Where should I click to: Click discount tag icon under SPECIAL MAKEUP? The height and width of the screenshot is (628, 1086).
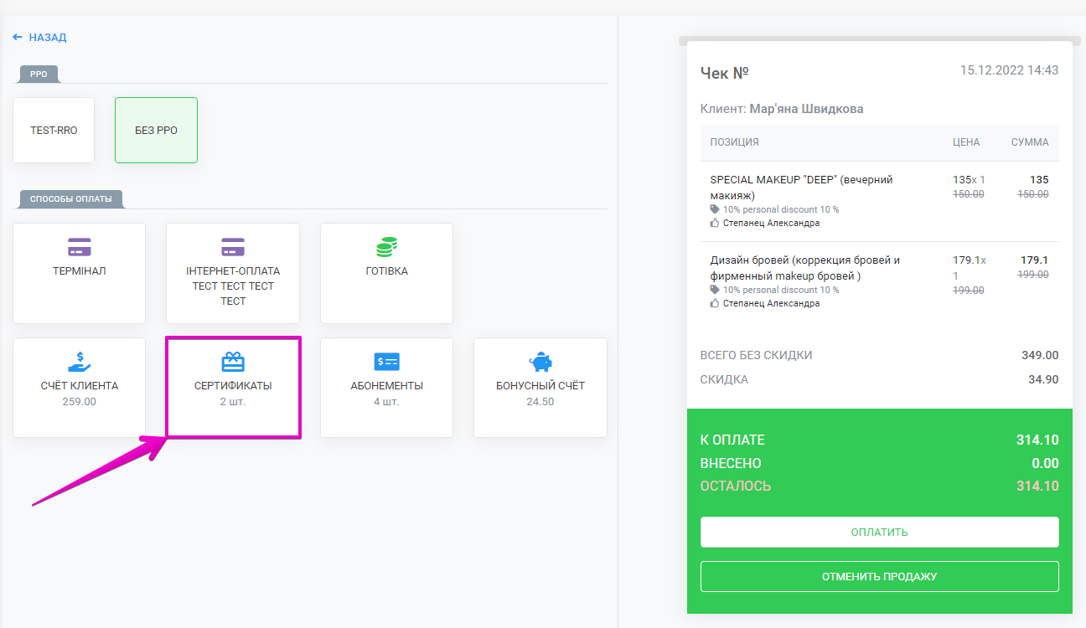tap(714, 209)
